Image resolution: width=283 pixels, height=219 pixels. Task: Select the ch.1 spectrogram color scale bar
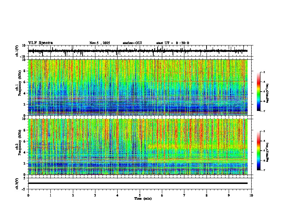pyautogui.click(x=258, y=92)
